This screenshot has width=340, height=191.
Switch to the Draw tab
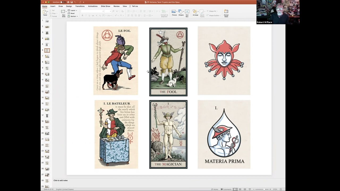(x=61, y=6)
